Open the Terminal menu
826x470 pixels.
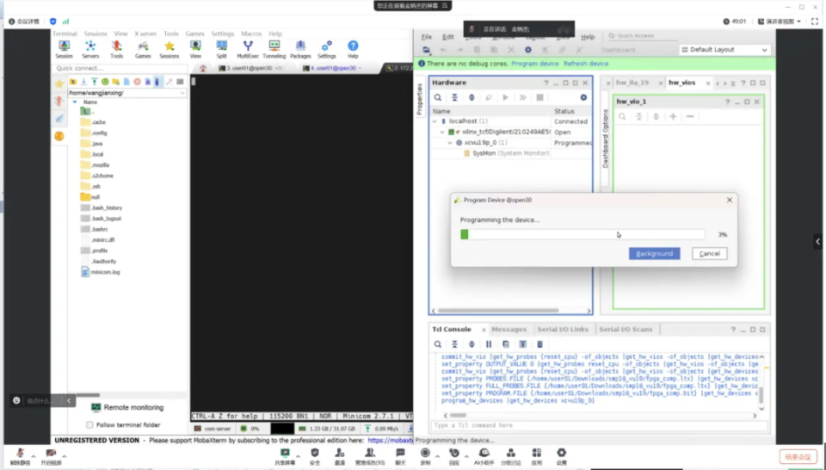pos(65,34)
